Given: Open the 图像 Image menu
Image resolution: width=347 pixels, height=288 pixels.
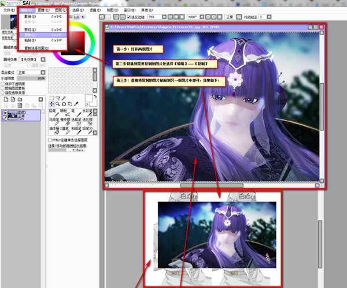Looking at the screenshot, I should (43, 10).
